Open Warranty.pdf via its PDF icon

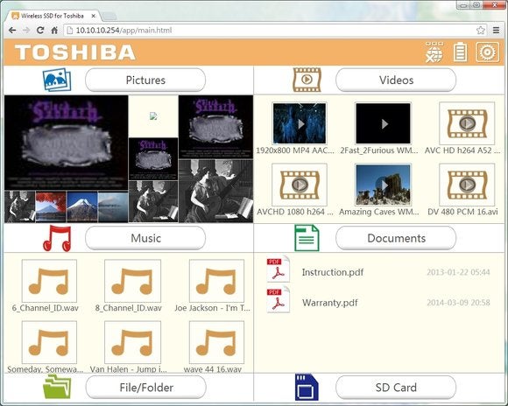point(278,300)
